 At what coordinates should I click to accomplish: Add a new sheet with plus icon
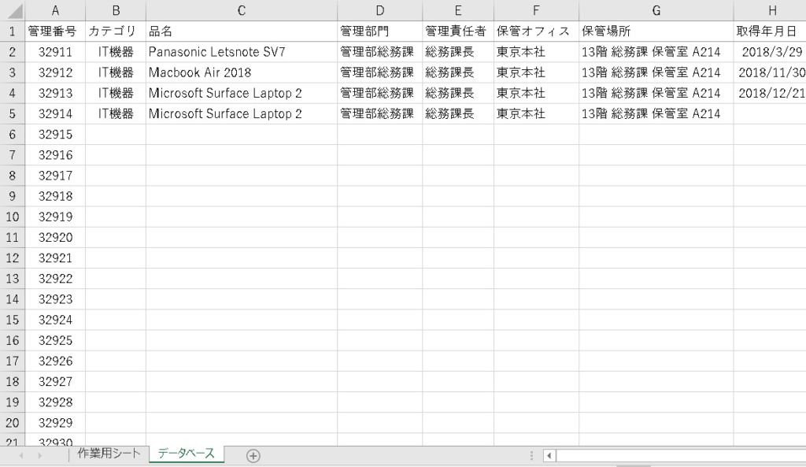point(253,455)
